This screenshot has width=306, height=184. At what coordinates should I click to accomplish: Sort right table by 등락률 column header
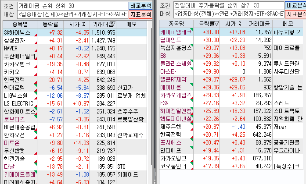tap(206, 24)
